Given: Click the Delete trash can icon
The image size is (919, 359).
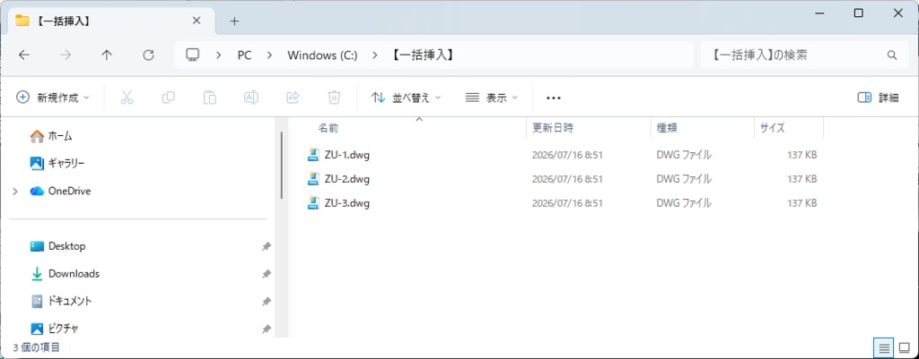Looking at the screenshot, I should (334, 98).
